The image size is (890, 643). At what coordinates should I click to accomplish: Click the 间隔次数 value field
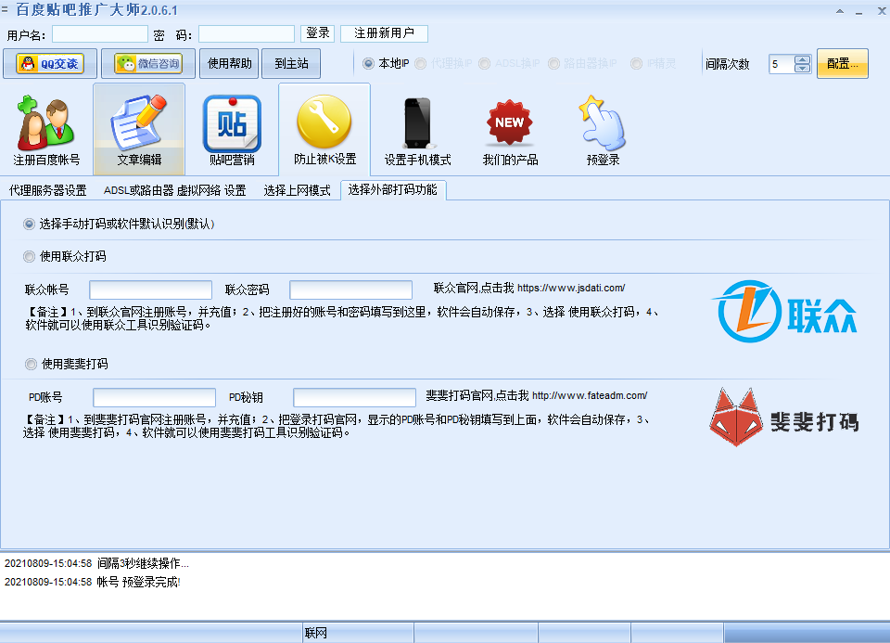click(x=782, y=64)
